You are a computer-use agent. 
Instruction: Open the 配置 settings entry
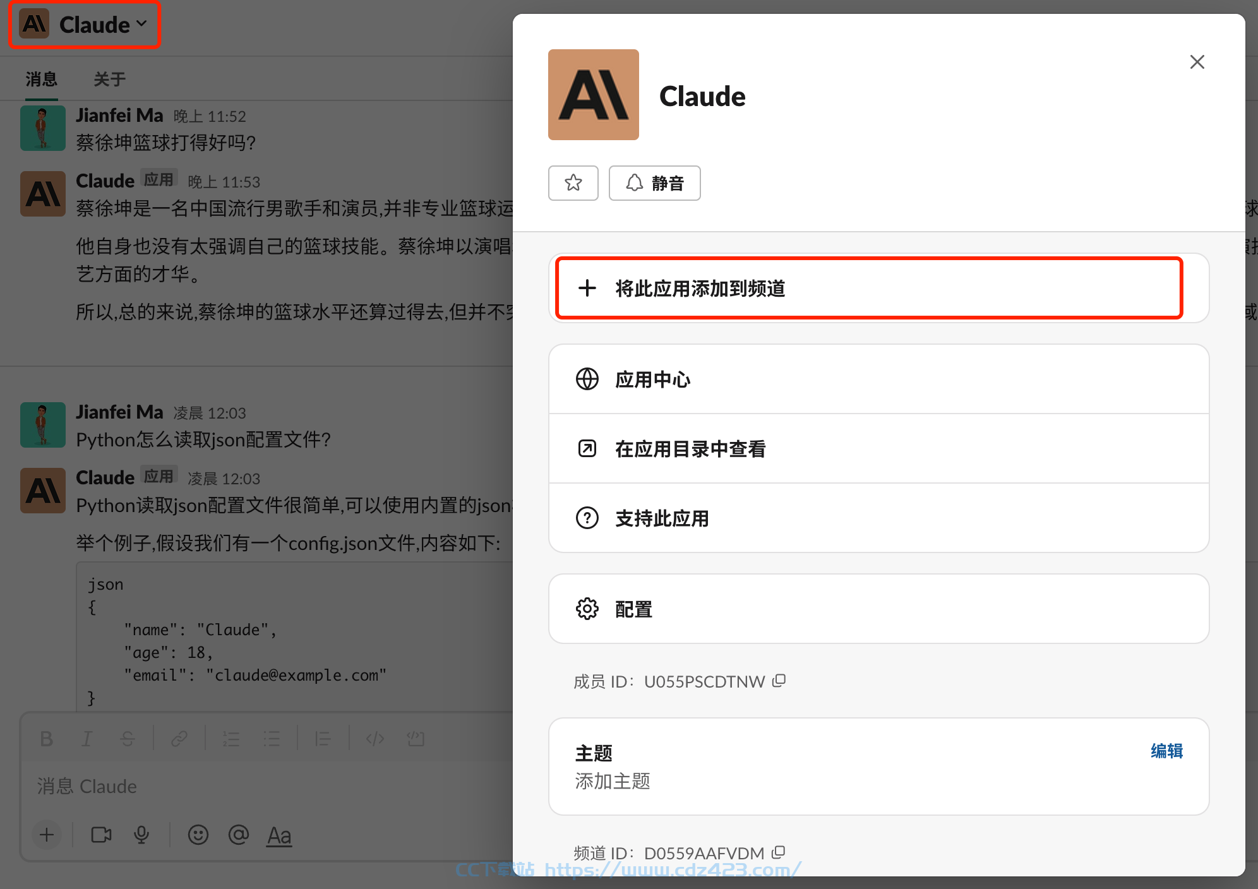pos(878,609)
